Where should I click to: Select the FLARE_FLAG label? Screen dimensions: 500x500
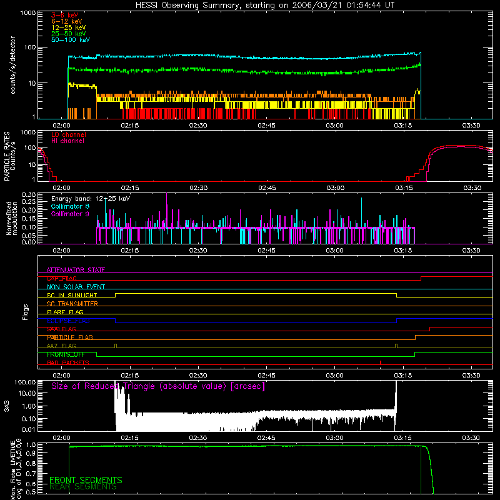pos(65,312)
